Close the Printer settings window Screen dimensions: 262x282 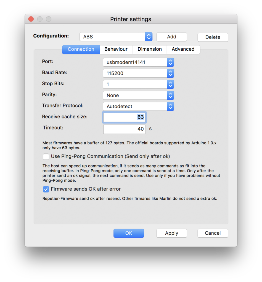31,19
